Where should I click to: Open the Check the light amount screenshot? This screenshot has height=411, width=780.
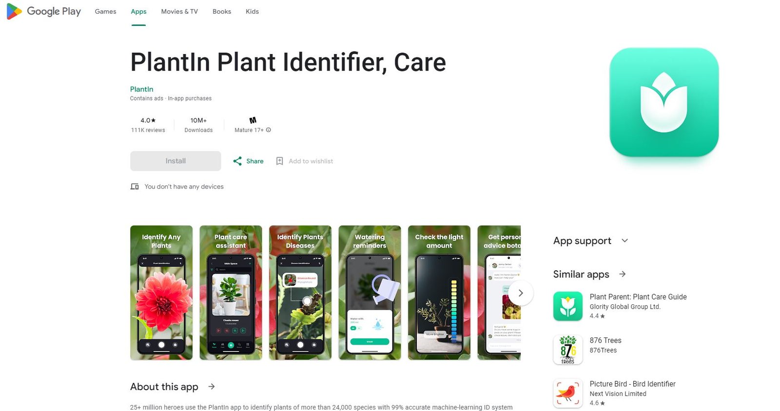[x=439, y=293]
